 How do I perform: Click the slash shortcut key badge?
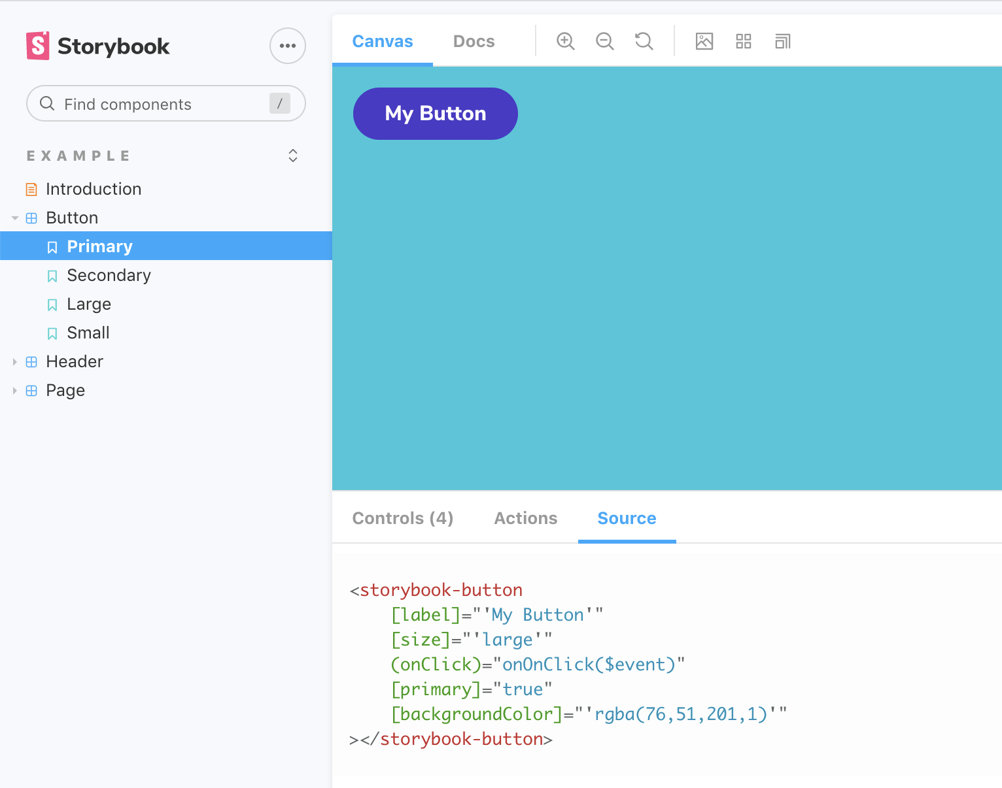280,103
